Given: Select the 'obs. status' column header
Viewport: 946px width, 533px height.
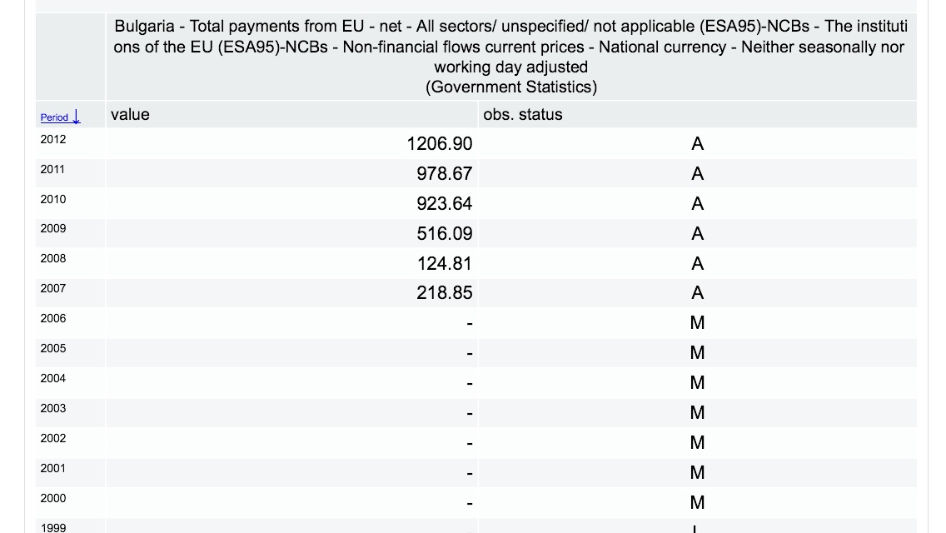Looking at the screenshot, I should (x=522, y=115).
